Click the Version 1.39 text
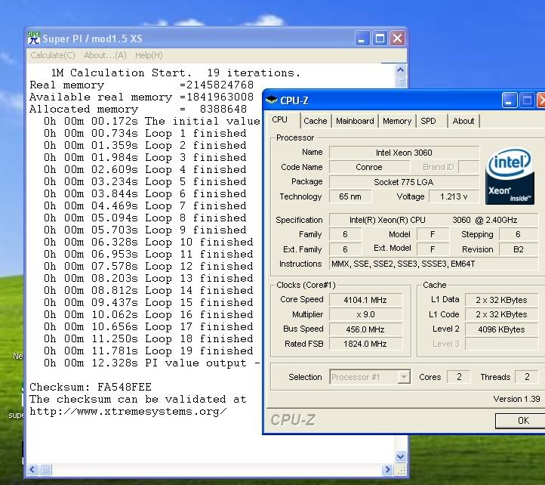Screen dimensions: 545x485 click(x=516, y=399)
